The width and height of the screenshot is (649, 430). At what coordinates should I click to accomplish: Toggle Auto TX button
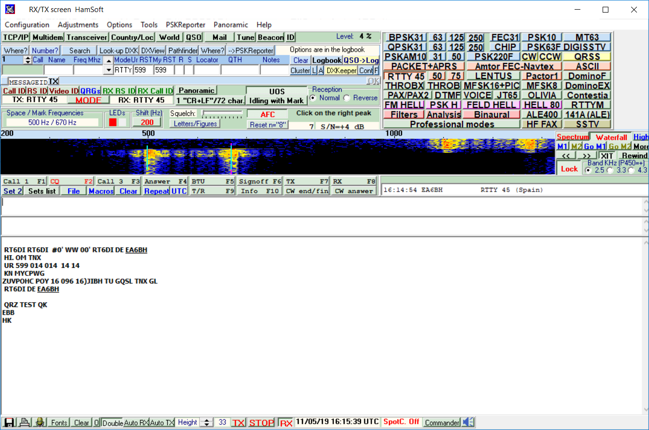coord(162,422)
